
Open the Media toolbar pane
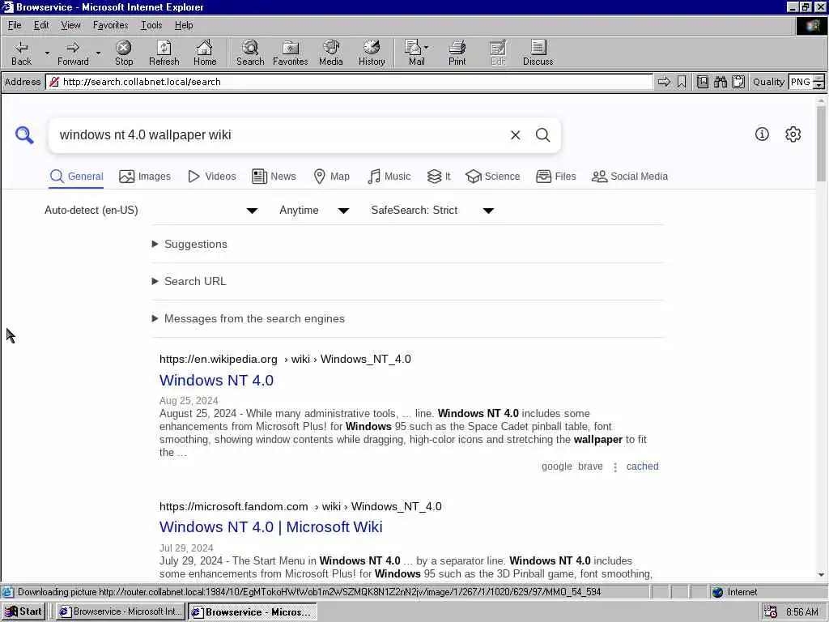pos(331,53)
